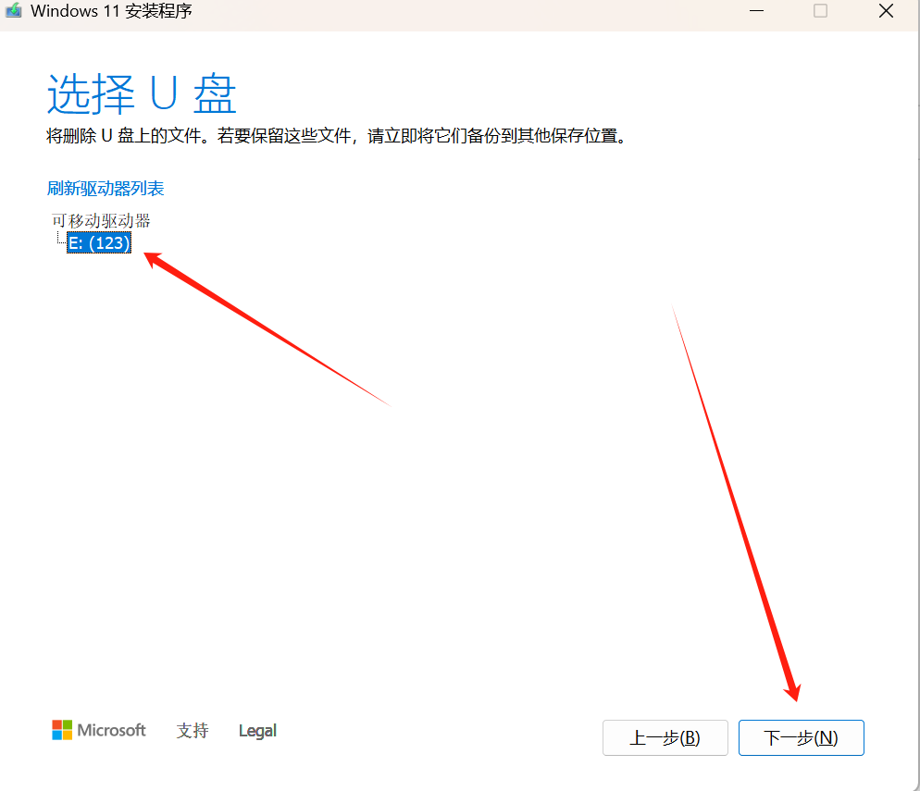Click the Windows 11 安装程序 title bar icon
The image size is (920, 791).
[11, 11]
